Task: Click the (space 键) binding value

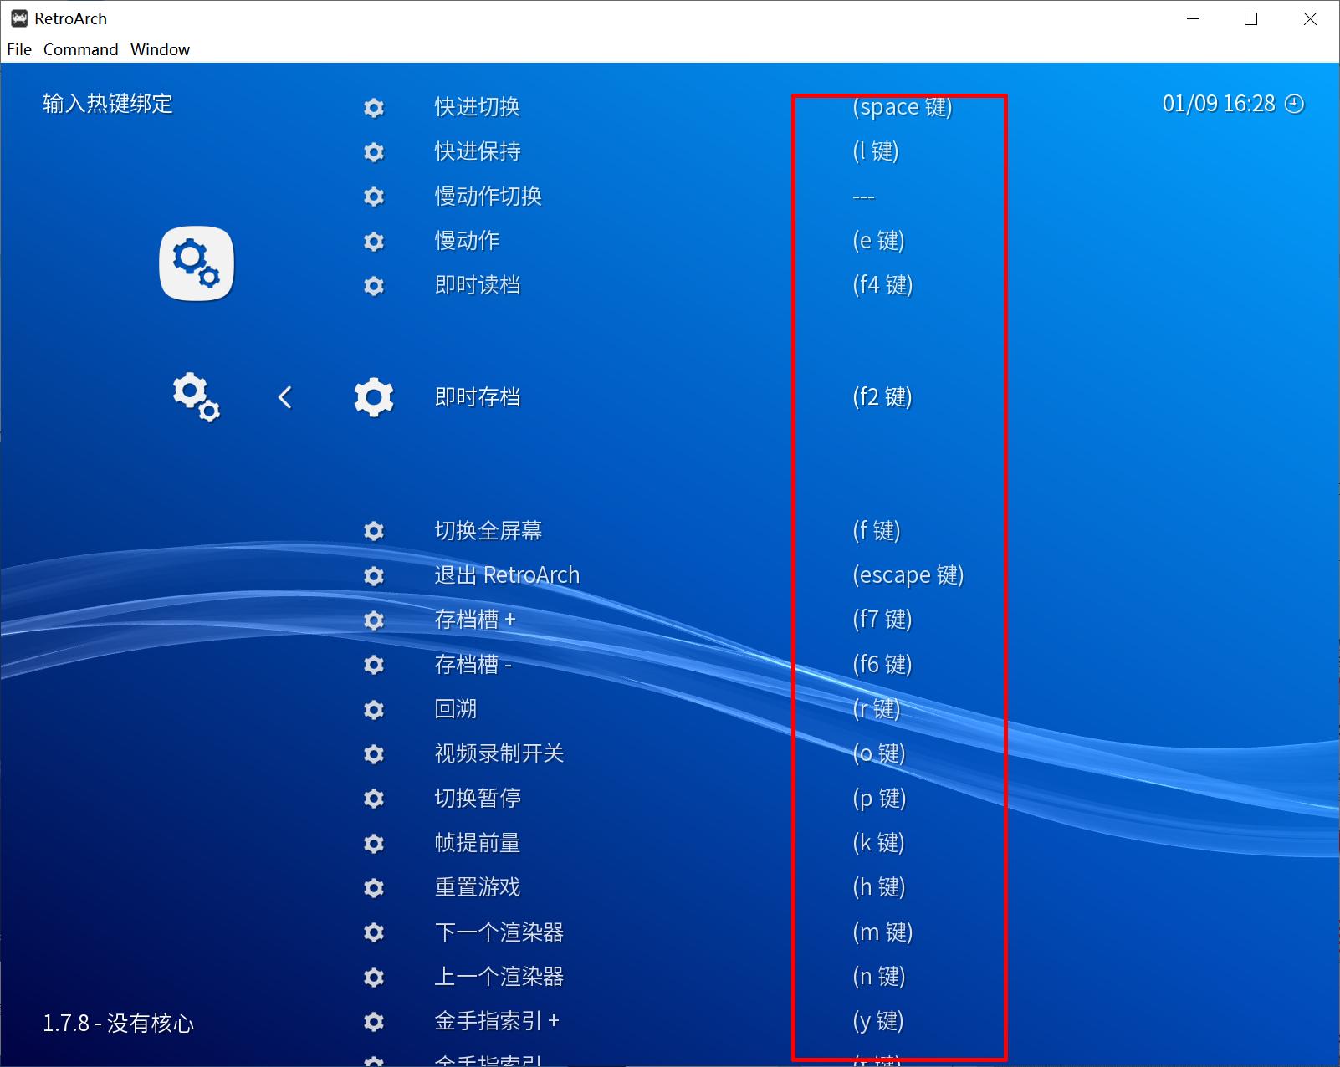Action: (x=903, y=107)
